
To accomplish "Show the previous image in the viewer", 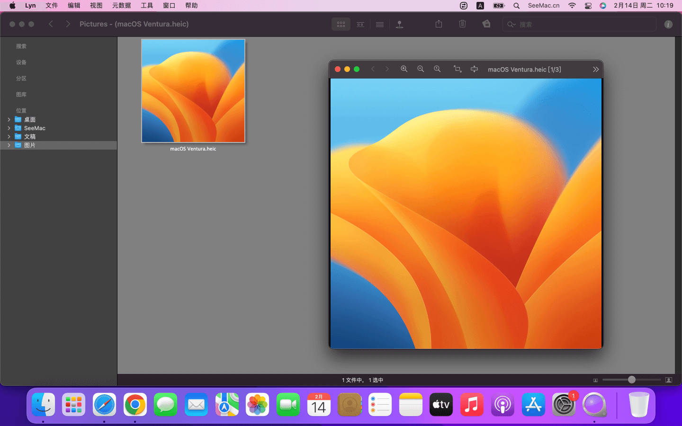I will pos(373,69).
